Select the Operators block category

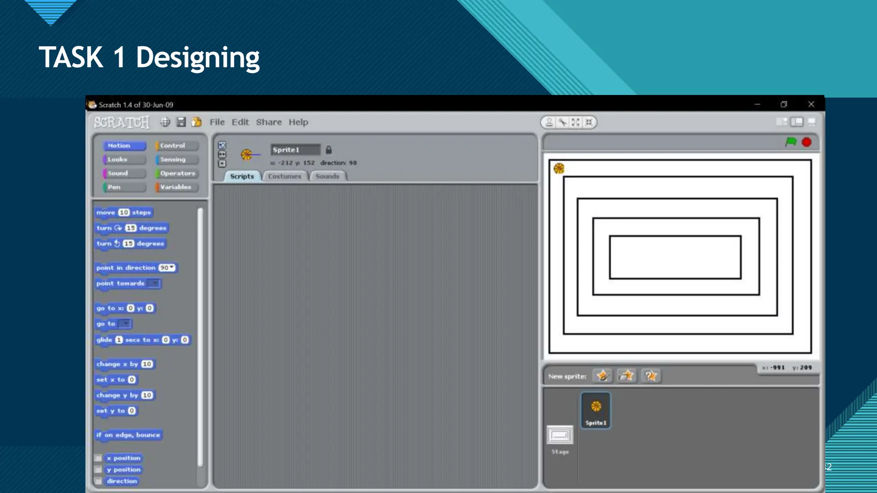(x=177, y=173)
